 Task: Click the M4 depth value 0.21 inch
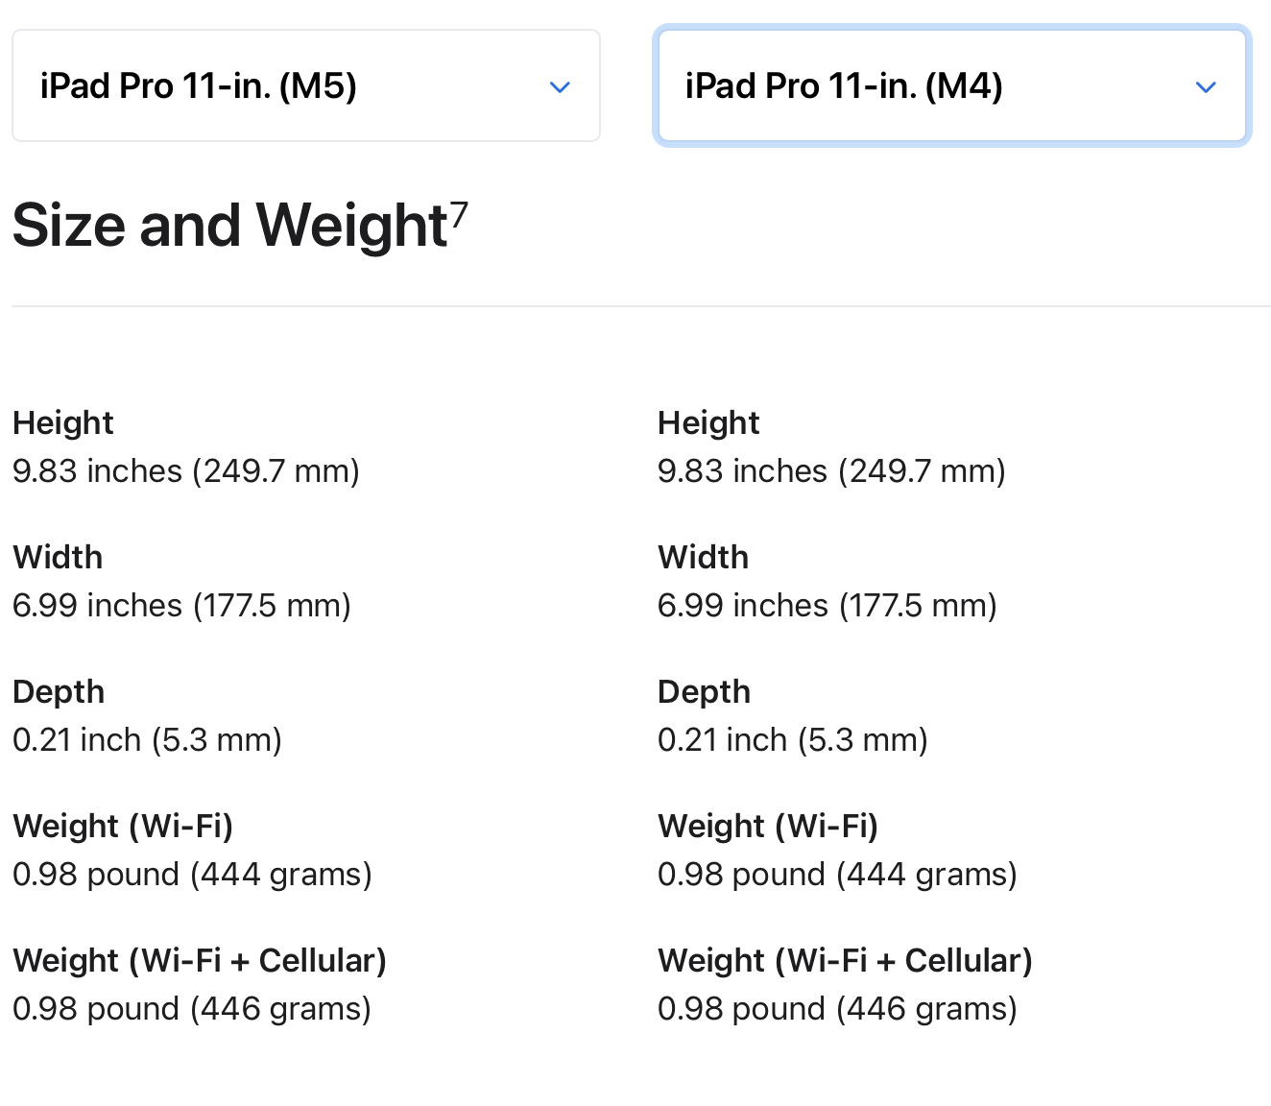pos(793,740)
